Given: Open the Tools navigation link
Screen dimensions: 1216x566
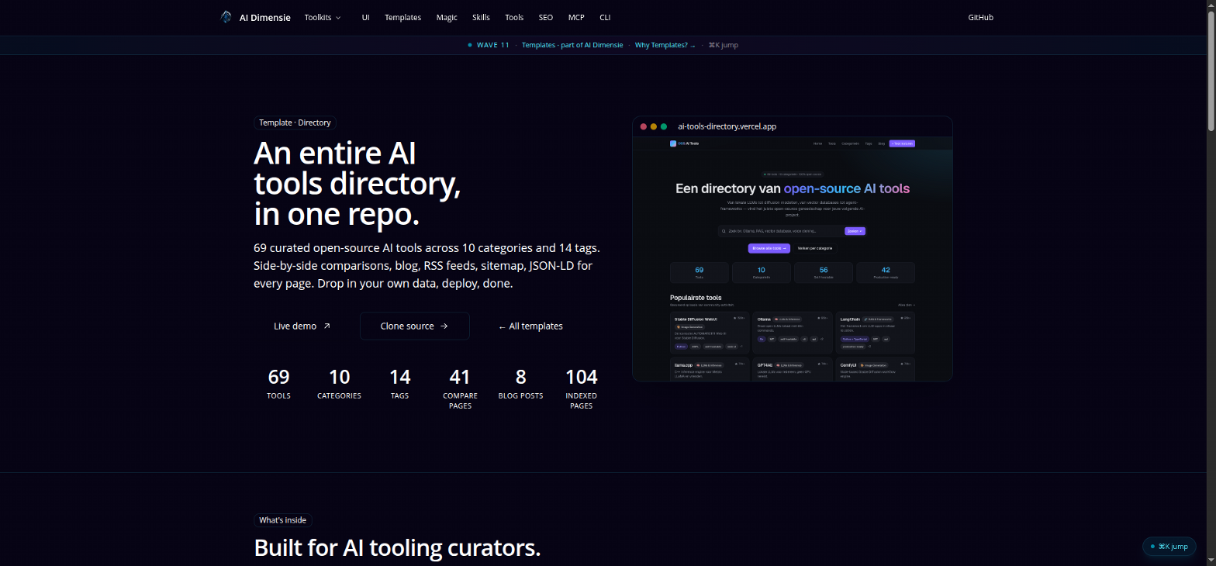Looking at the screenshot, I should tap(514, 17).
